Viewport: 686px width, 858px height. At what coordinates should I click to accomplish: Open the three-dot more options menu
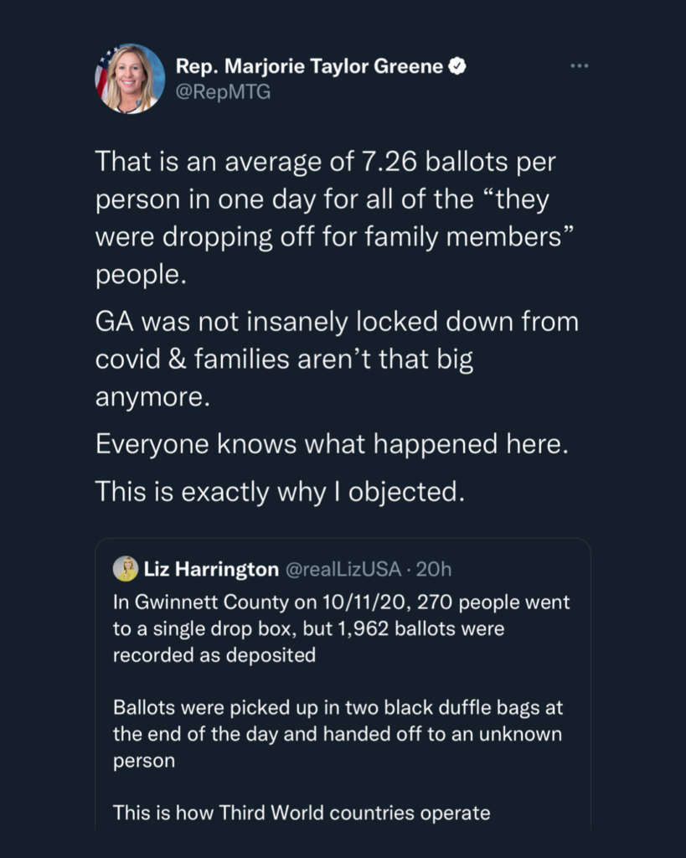click(x=579, y=66)
